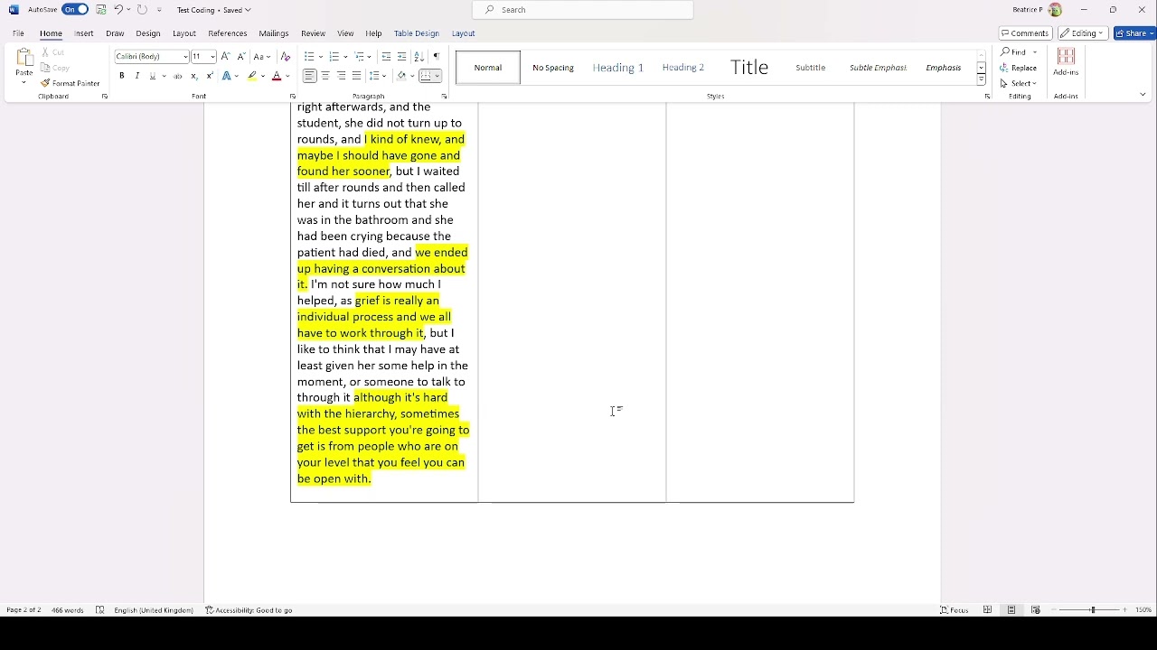Screen dimensions: 1157x650
Task: Switch to Web Layout view
Action: 1035,610
